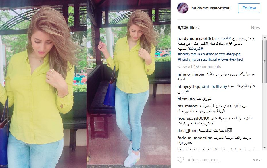
Task: Click the comments scrollbar thumb
Action: click(x=264, y=61)
